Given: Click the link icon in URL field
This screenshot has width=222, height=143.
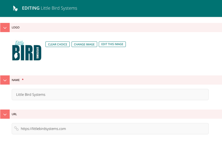Looking at the screenshot, I should [x=16, y=128].
